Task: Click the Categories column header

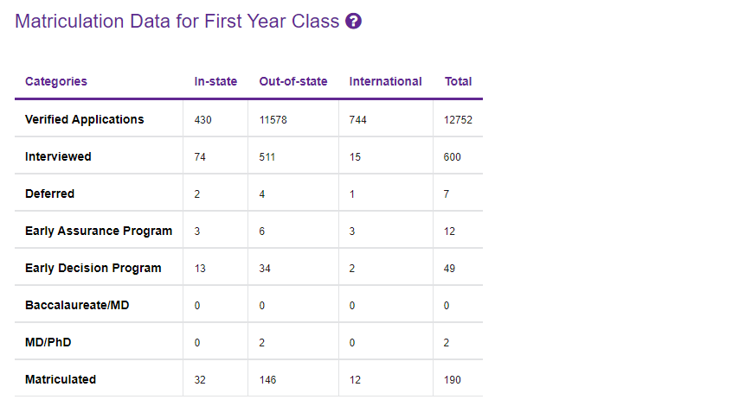Action: [x=56, y=81]
